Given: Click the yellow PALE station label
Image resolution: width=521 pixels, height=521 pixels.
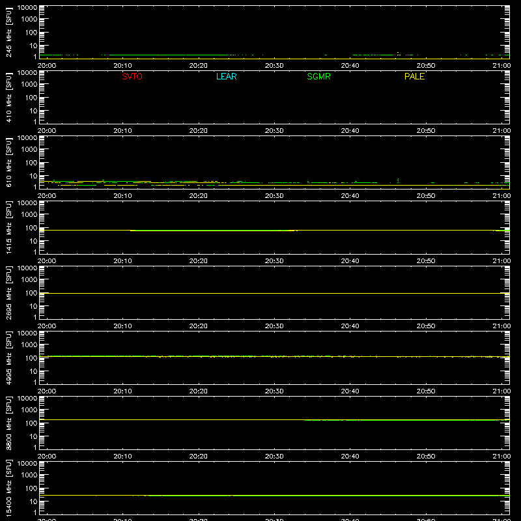Looking at the screenshot, I should pyautogui.click(x=414, y=76).
